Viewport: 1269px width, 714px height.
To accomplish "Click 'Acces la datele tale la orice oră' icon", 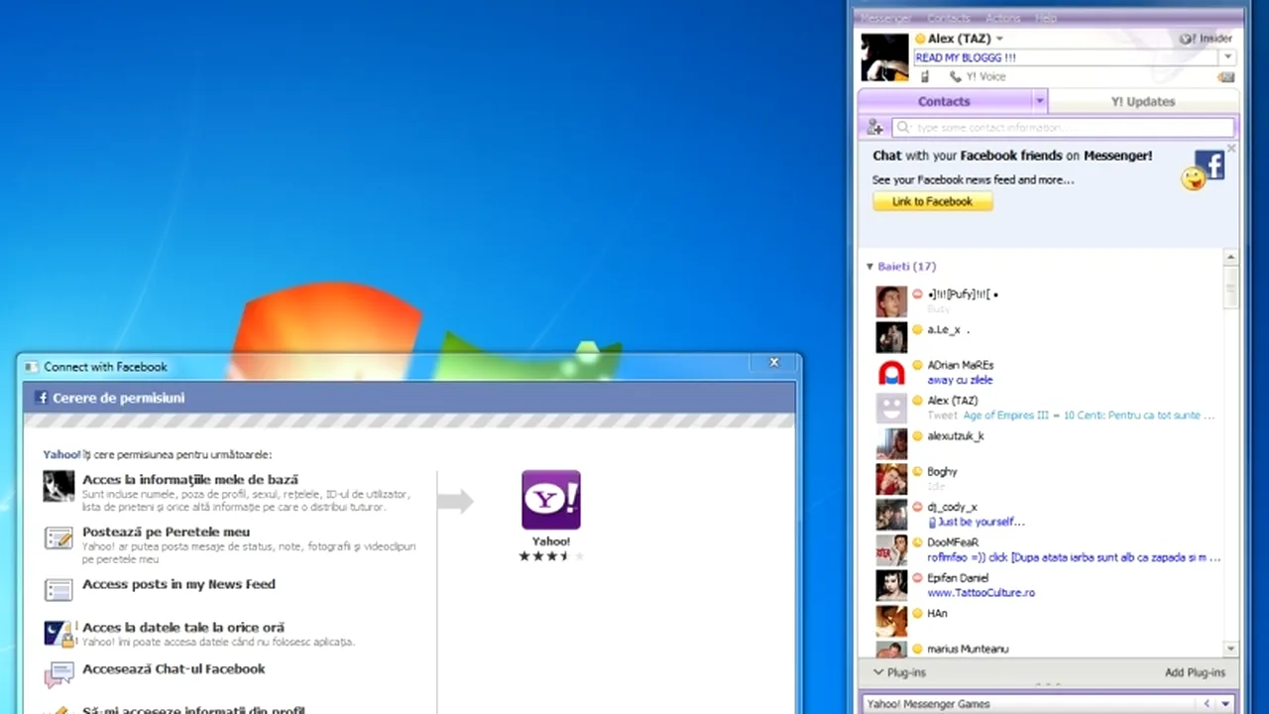I will click(58, 634).
